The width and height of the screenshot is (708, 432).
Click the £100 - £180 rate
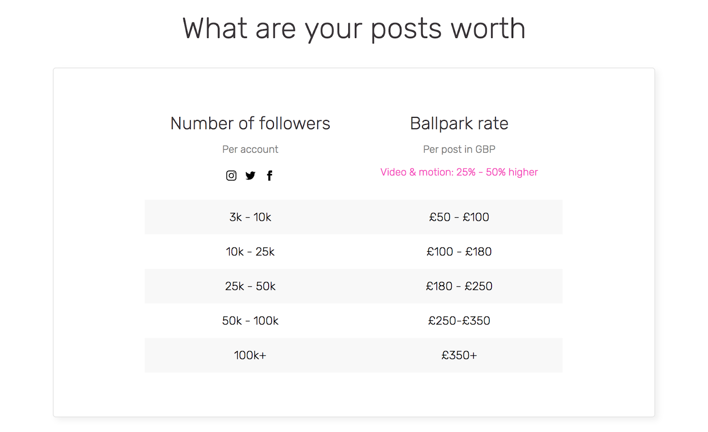click(459, 251)
